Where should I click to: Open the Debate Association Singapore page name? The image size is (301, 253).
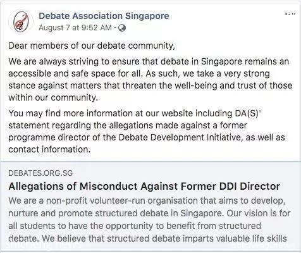[x=104, y=16]
